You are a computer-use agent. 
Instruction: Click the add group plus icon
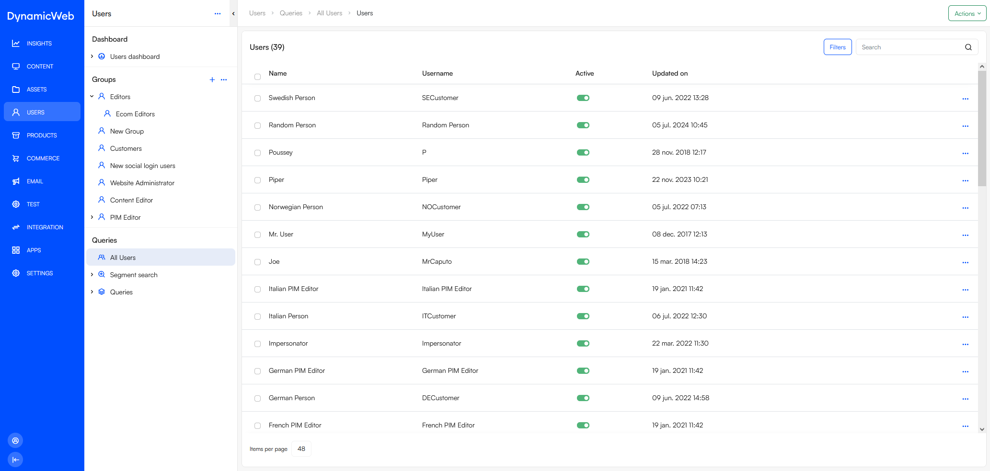coord(212,79)
